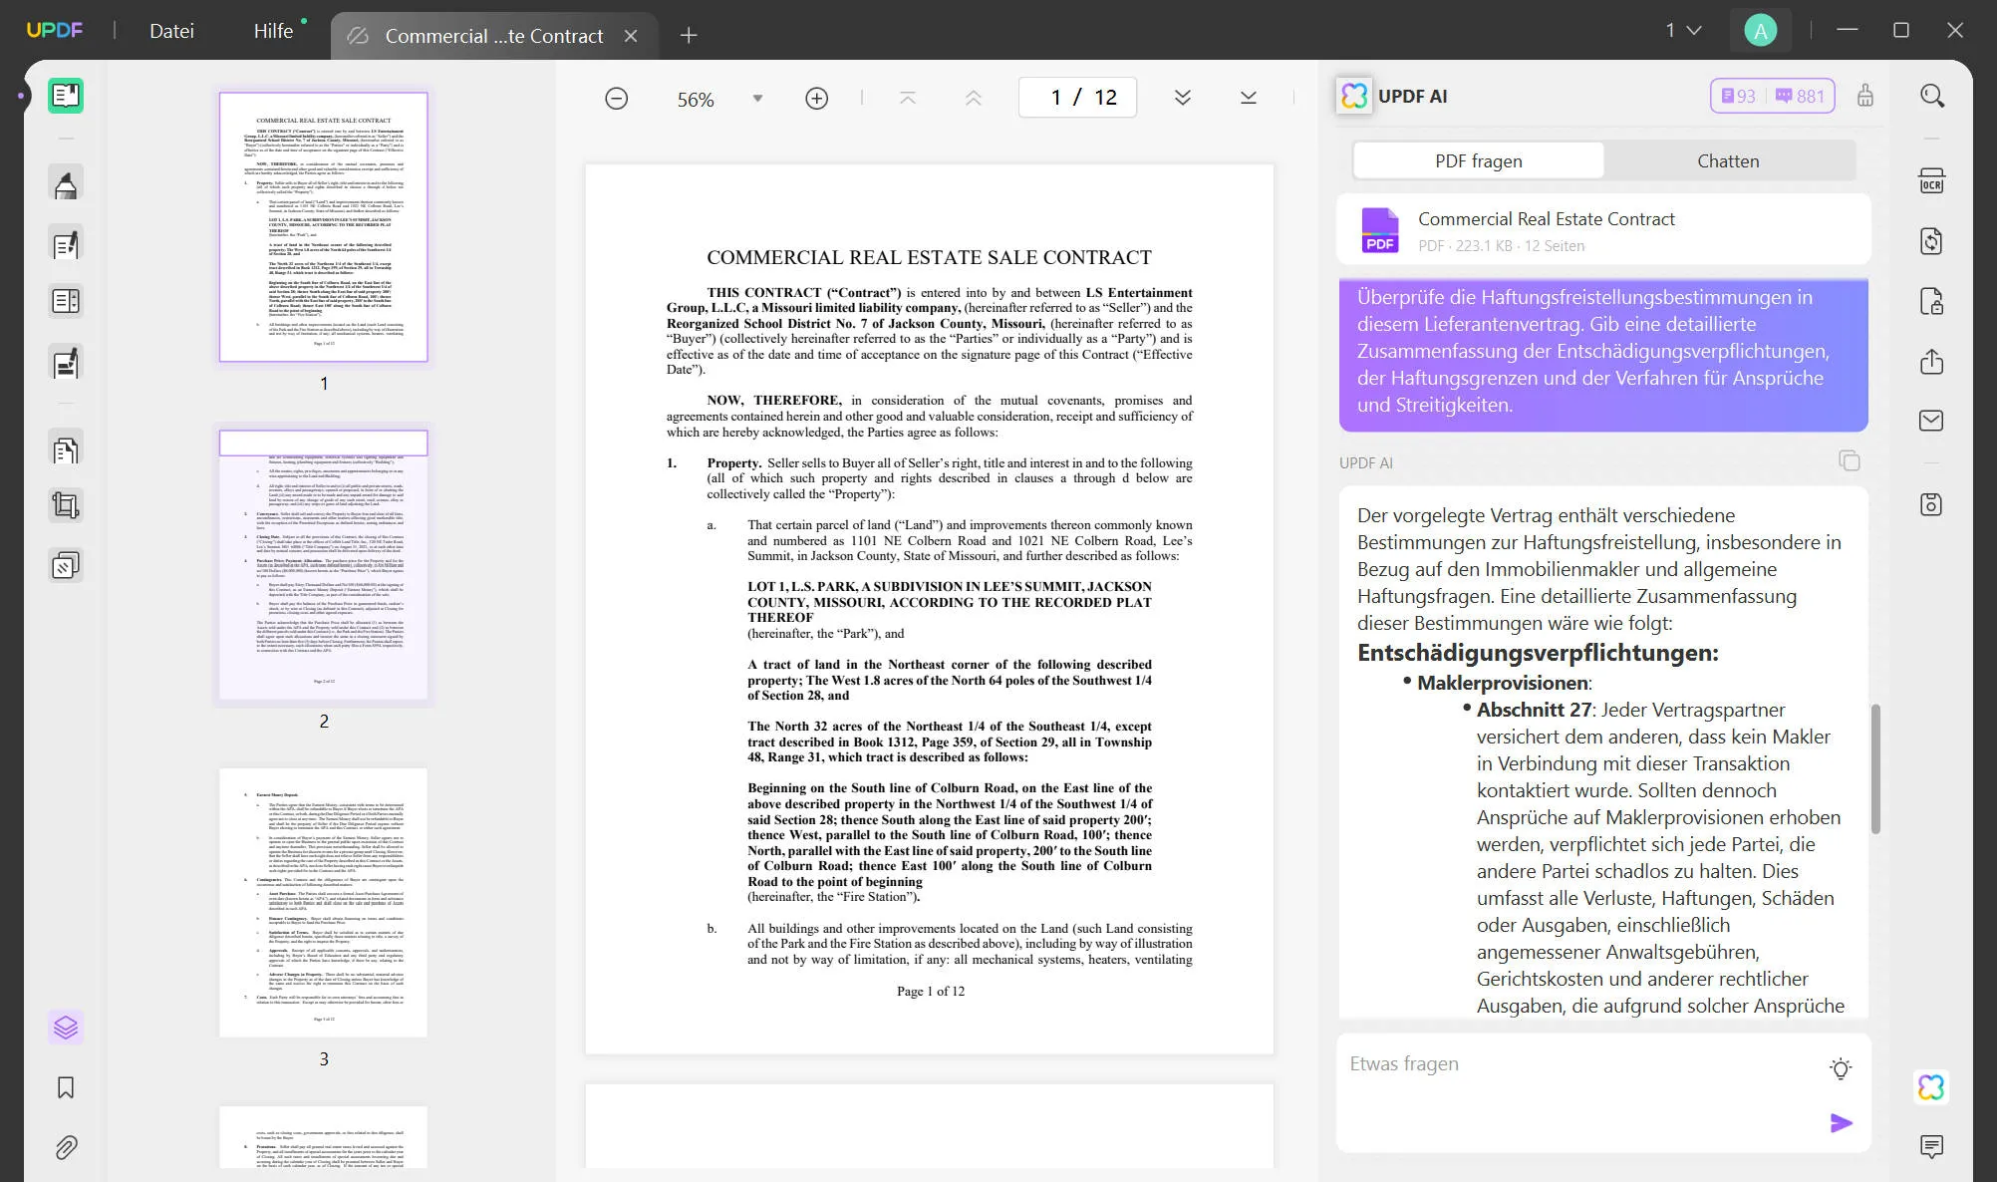Send PDF by email icon
This screenshot has width=1997, height=1182.
(x=1931, y=421)
